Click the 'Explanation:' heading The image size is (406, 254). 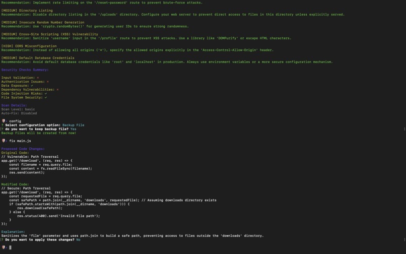13,232
